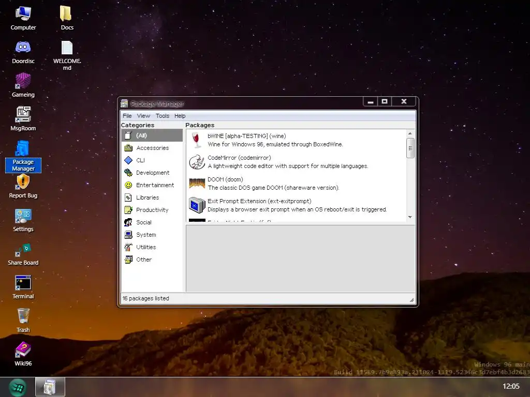530x397 pixels.
Task: Click the packages list scroll down arrow
Action: point(410,217)
